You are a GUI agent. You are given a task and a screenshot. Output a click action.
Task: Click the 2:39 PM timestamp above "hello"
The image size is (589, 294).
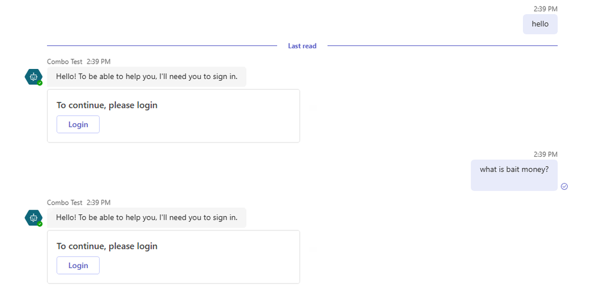pos(545,9)
